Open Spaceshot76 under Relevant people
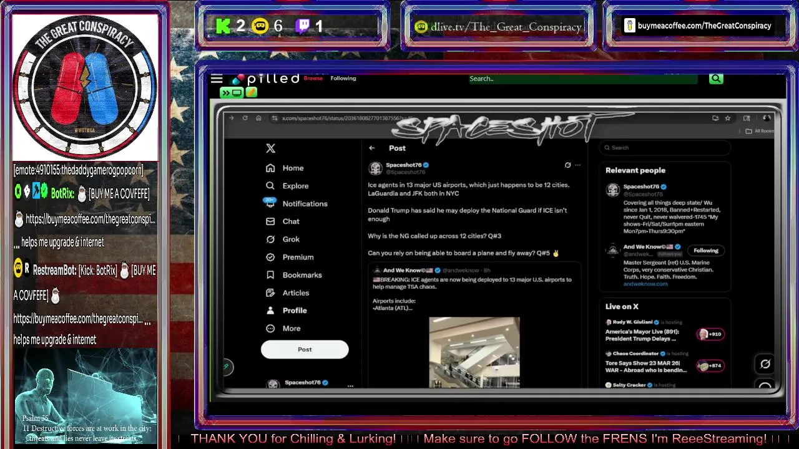 (641, 186)
